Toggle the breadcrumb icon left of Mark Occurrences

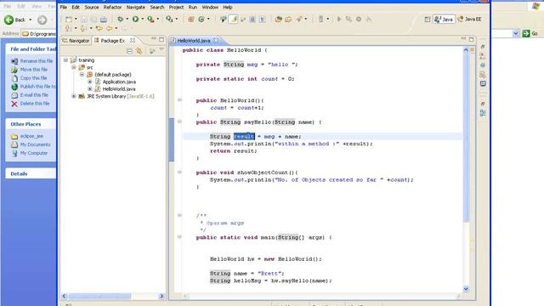pyautogui.click(x=223, y=20)
